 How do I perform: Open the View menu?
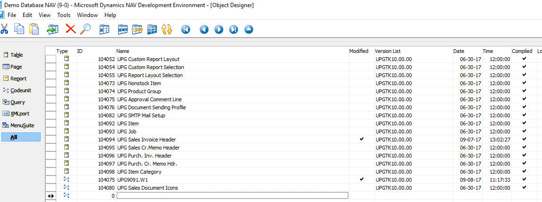[x=44, y=15]
